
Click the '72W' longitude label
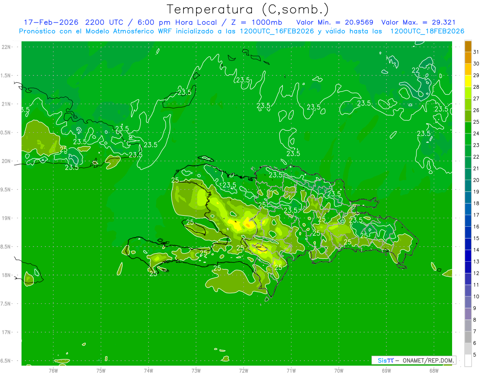point(243,370)
